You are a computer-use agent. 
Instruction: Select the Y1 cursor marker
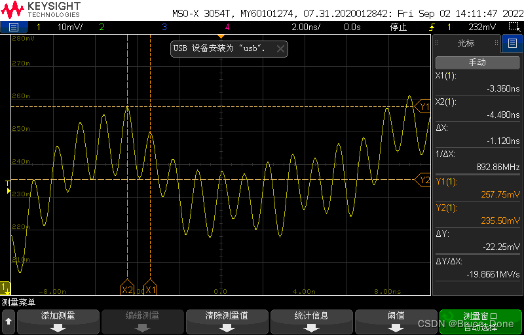coord(422,107)
